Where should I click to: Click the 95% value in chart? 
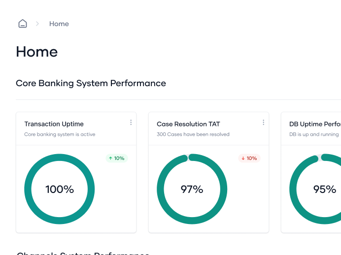tap(325, 189)
